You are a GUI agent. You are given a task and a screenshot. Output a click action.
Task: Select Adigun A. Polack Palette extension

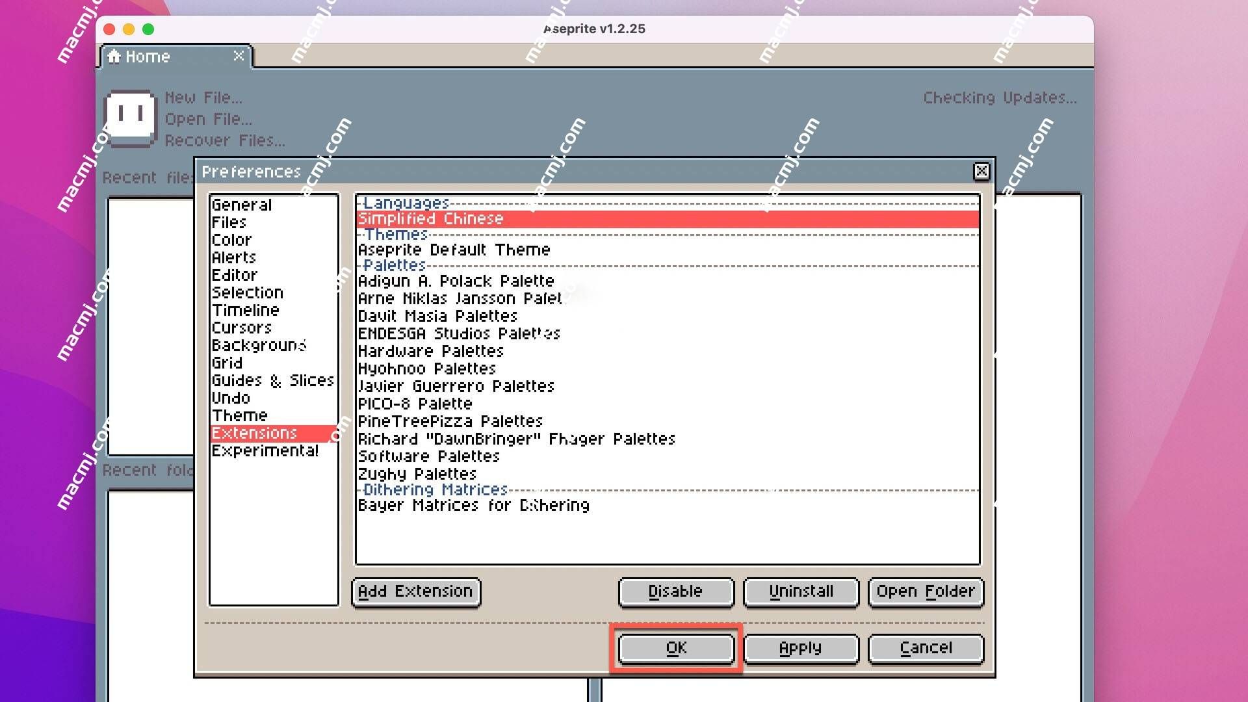[668, 281]
